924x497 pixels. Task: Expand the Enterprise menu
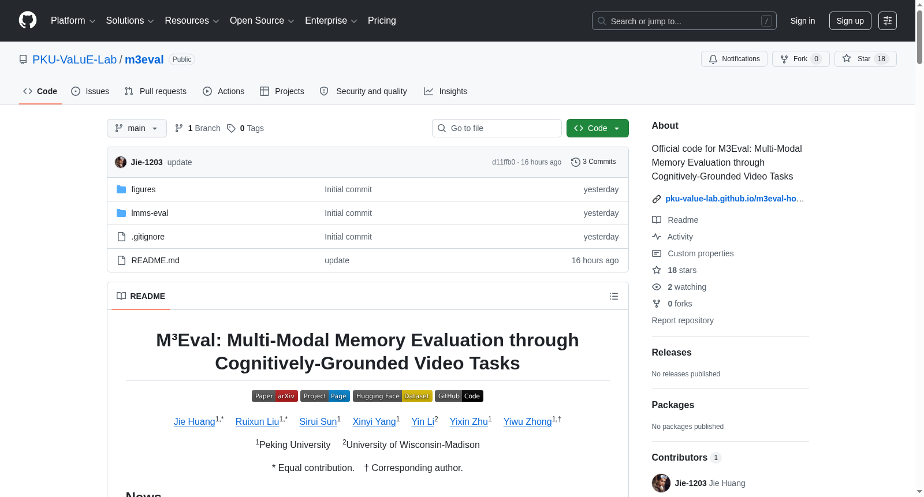coord(331,21)
